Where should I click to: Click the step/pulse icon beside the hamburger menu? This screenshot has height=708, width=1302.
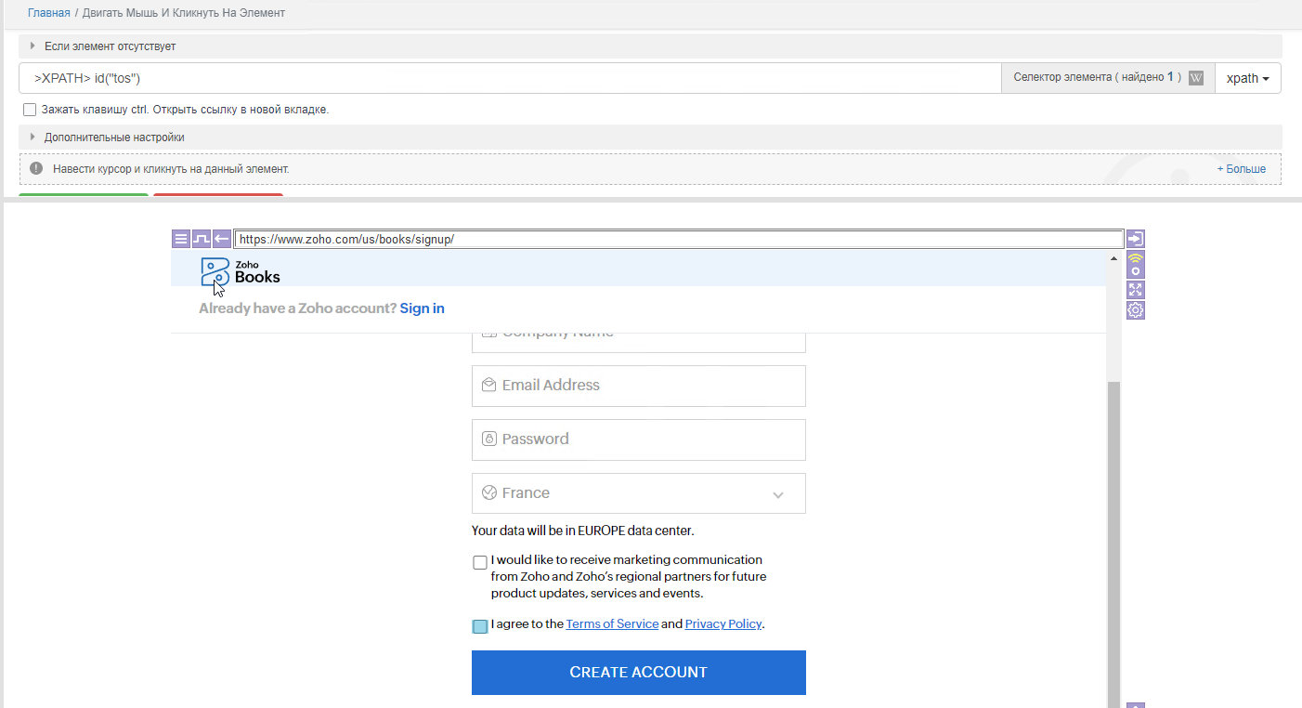pyautogui.click(x=202, y=239)
